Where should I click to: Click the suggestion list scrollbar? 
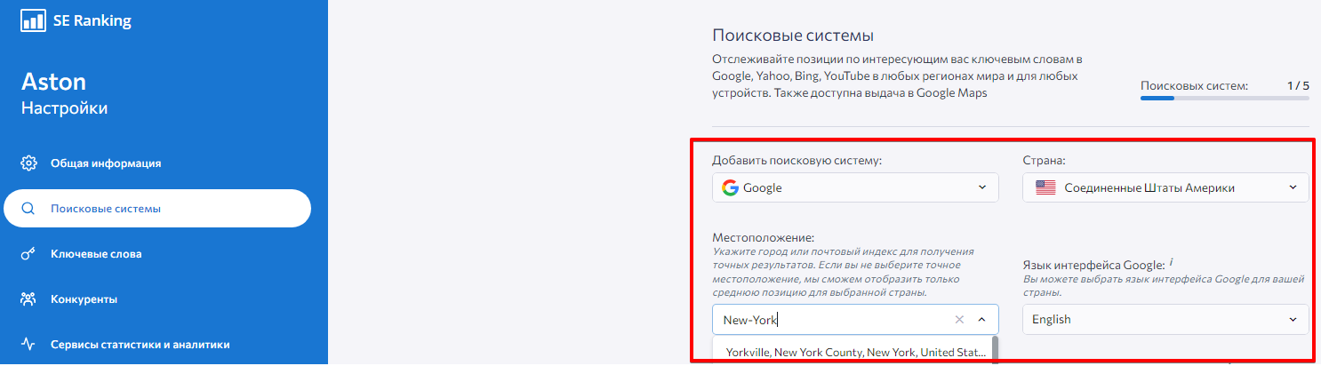tap(995, 349)
